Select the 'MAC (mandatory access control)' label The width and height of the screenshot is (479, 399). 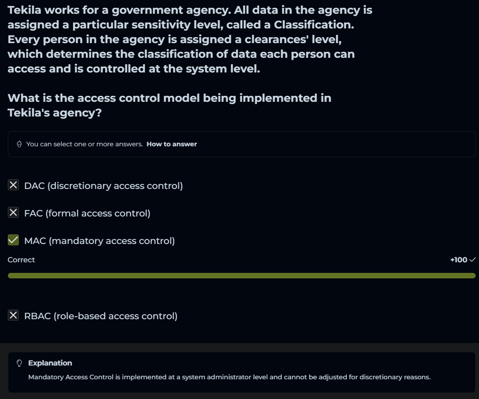tap(100, 241)
